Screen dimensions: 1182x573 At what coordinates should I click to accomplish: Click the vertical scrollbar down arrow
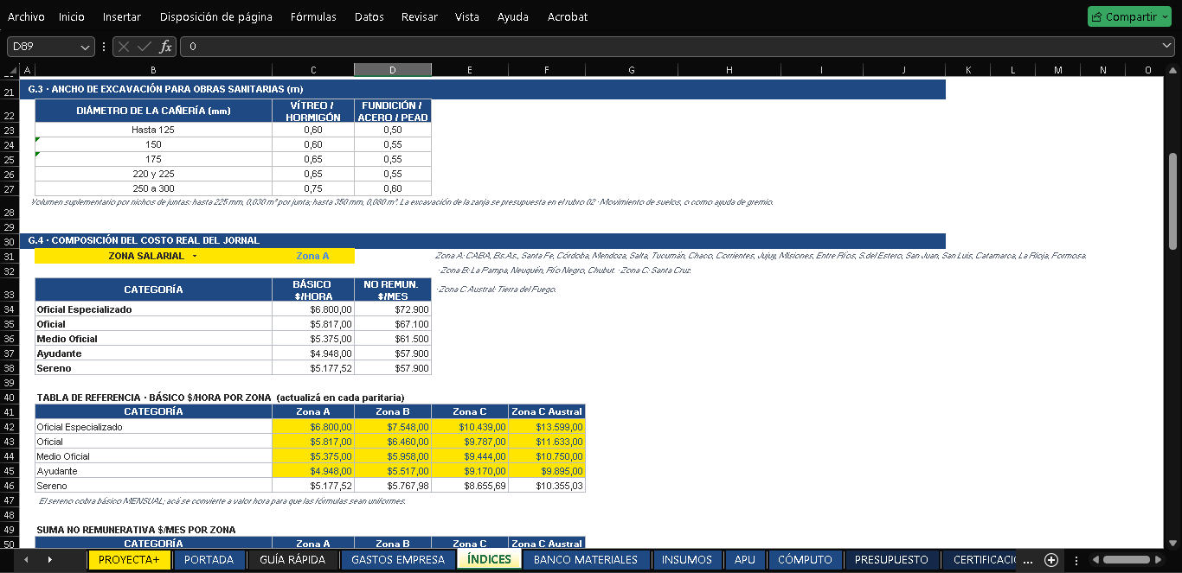1173,541
